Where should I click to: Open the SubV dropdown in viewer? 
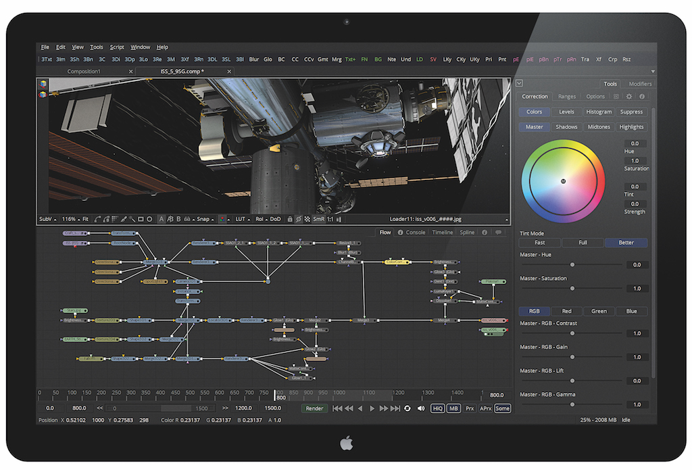tap(47, 219)
